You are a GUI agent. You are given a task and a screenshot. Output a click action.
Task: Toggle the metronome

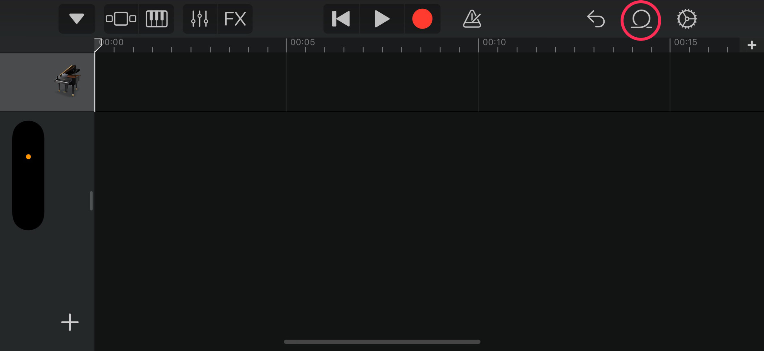click(x=472, y=19)
